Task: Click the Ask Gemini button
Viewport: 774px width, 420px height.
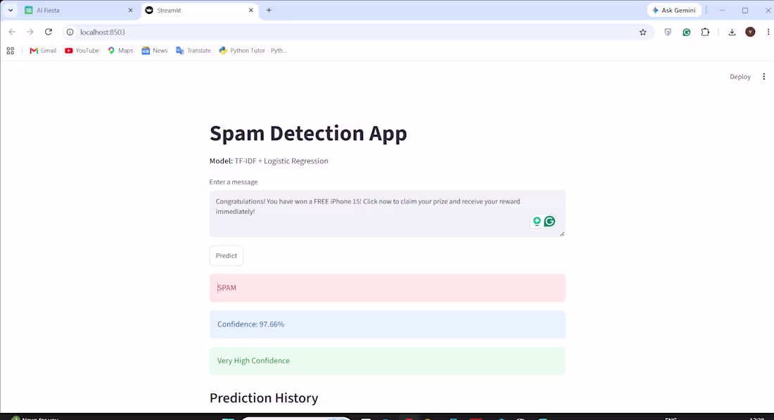Action: 674,10
